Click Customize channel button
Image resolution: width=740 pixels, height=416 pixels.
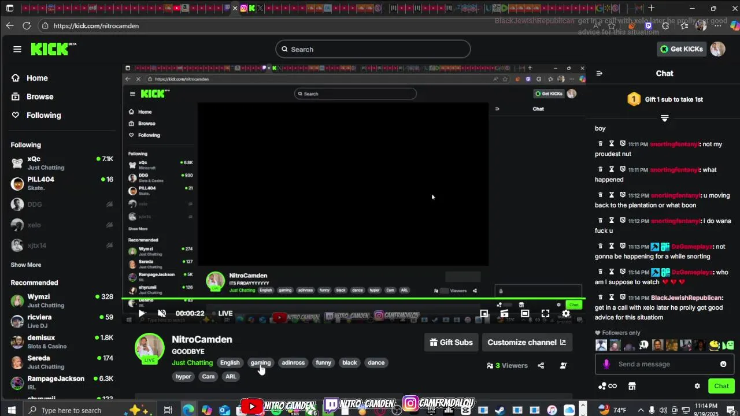click(527, 342)
